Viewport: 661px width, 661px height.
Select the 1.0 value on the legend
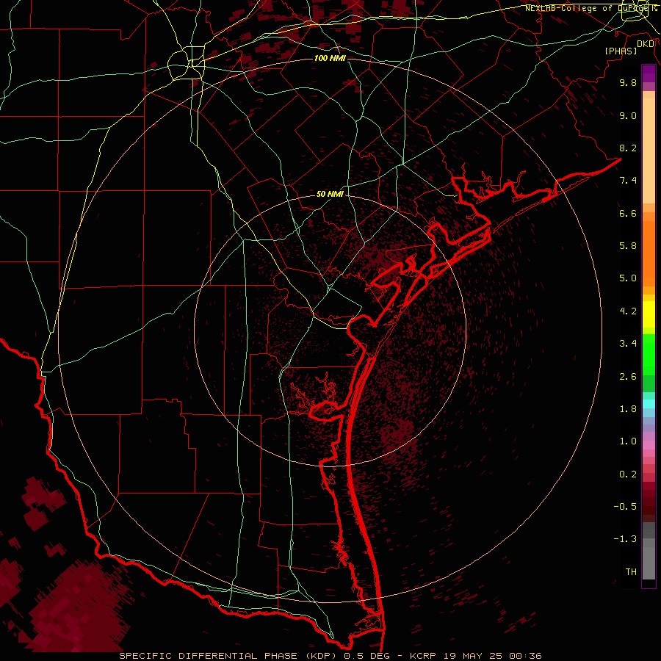(628, 441)
